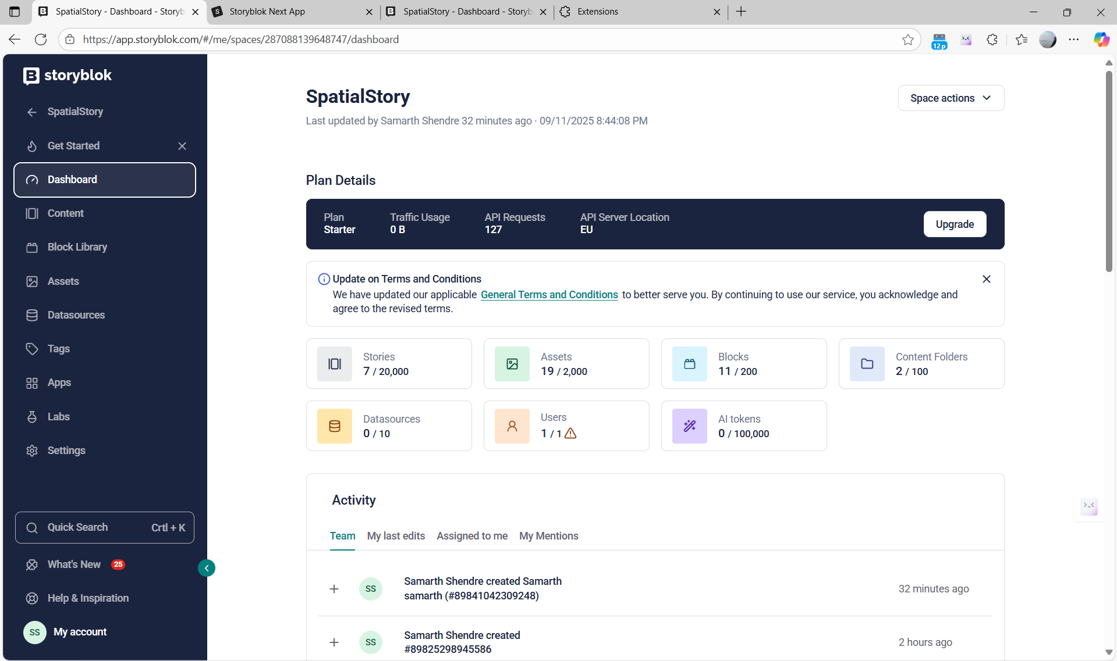Click the browser back button
This screenshot has width=1117, height=661.
(15, 40)
